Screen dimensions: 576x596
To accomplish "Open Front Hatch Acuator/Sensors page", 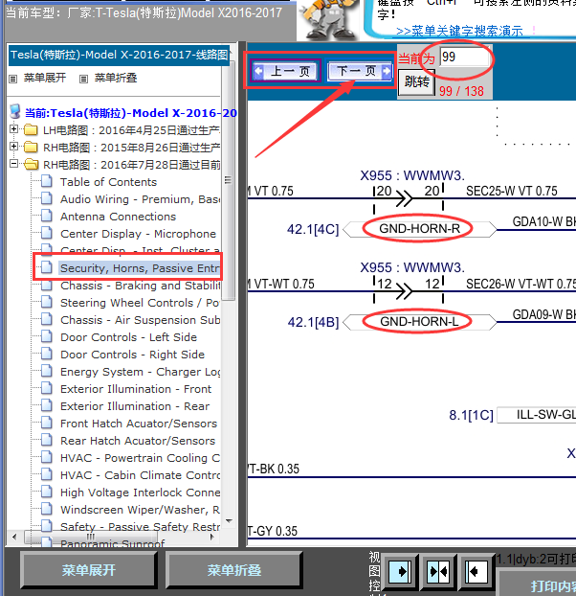I will (139, 424).
